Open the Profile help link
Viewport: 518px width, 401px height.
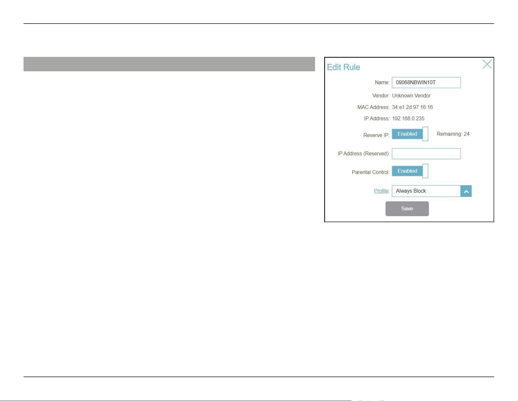(381, 191)
